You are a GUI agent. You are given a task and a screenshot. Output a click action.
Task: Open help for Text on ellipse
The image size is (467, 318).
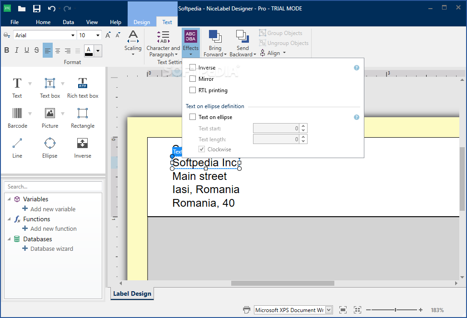(357, 117)
